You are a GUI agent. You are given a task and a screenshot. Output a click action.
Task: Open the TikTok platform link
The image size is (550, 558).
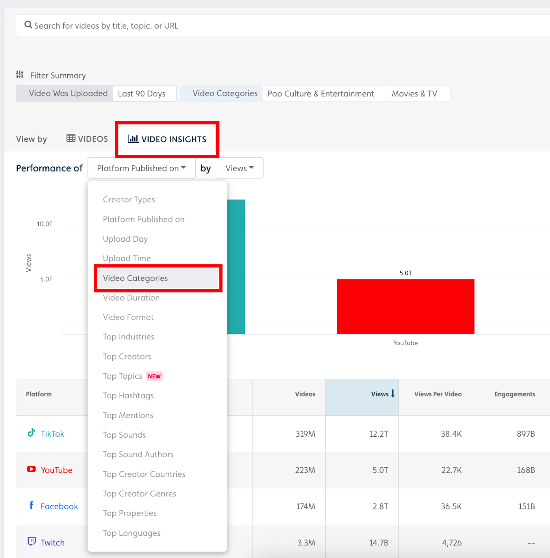[52, 434]
